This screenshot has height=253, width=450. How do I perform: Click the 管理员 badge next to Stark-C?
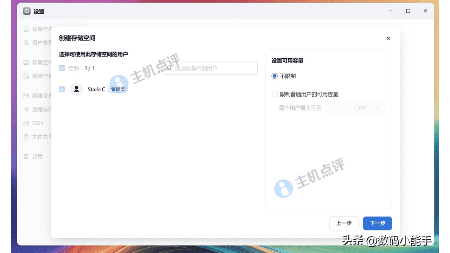tap(118, 90)
